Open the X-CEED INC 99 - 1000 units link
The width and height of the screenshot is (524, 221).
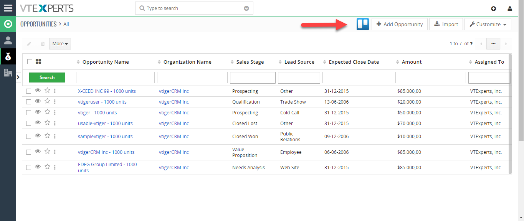pyautogui.click(x=107, y=91)
